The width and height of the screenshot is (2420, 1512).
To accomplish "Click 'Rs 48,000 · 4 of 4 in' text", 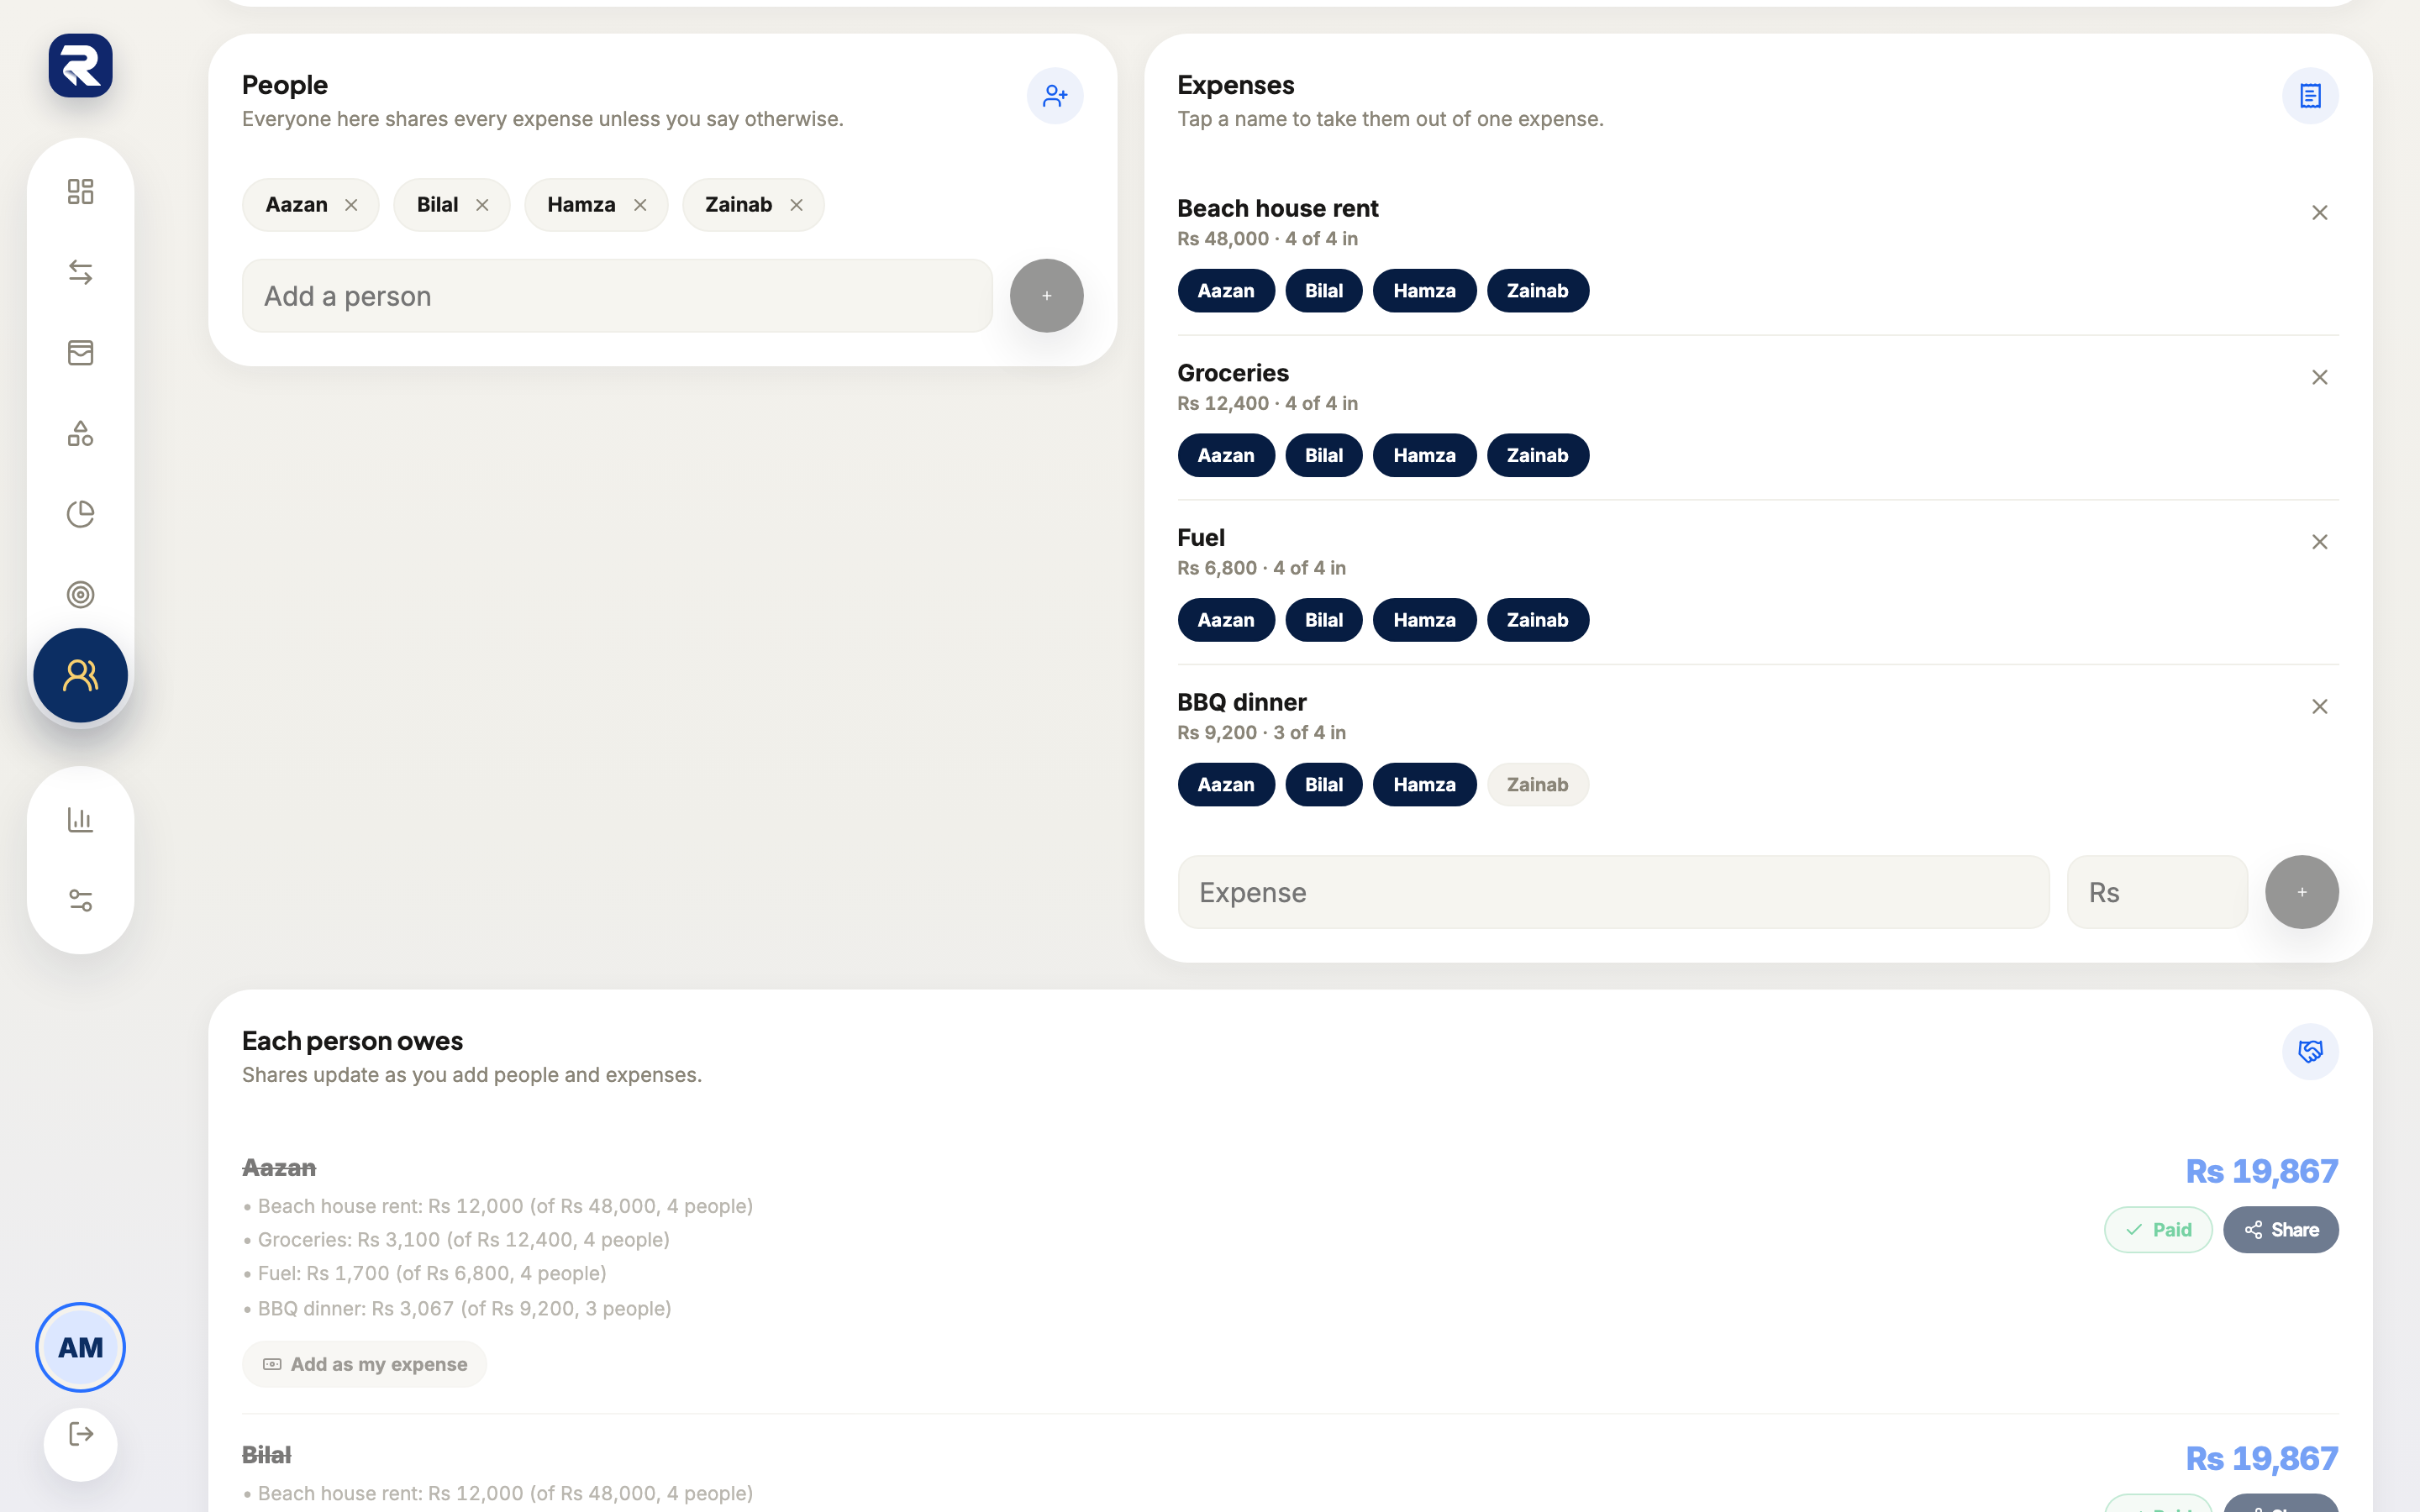I will tap(1267, 239).
